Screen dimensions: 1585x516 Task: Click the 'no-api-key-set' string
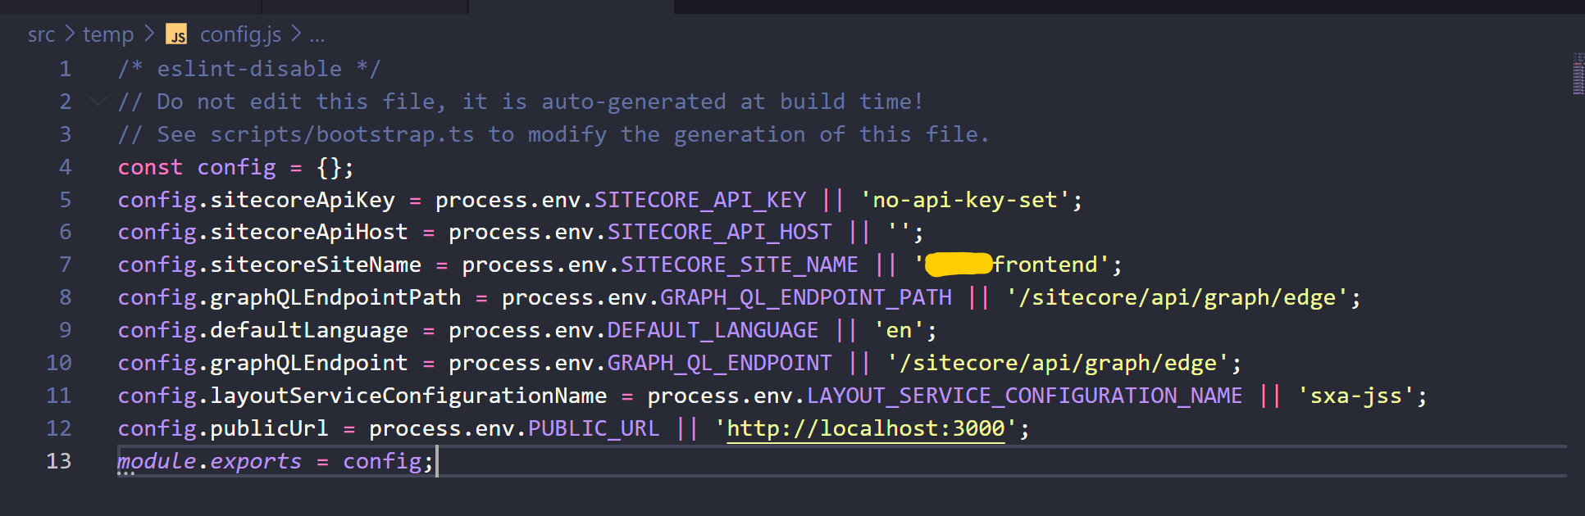965,200
